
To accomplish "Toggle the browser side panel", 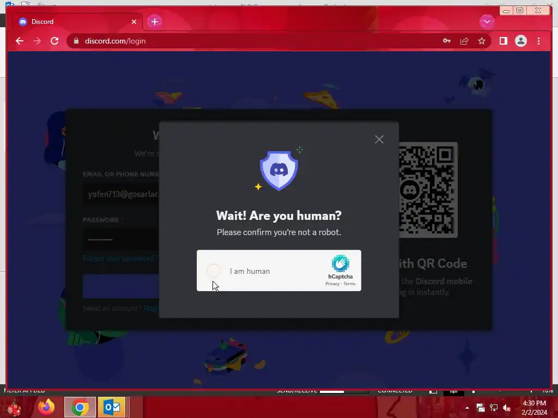I will click(x=503, y=41).
